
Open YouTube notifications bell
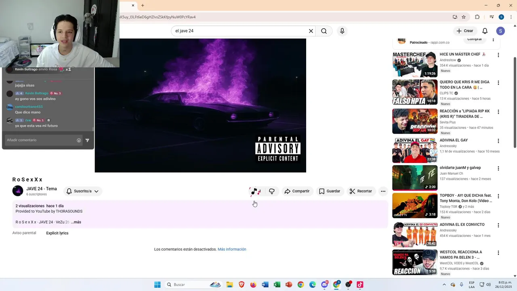pyautogui.click(x=485, y=31)
